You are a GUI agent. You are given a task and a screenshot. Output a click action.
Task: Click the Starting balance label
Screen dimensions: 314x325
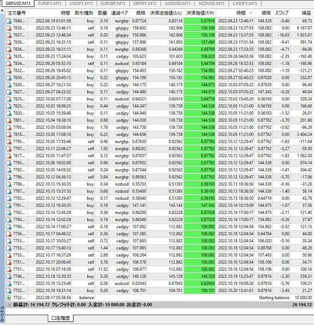pyautogui.click(x=274, y=298)
